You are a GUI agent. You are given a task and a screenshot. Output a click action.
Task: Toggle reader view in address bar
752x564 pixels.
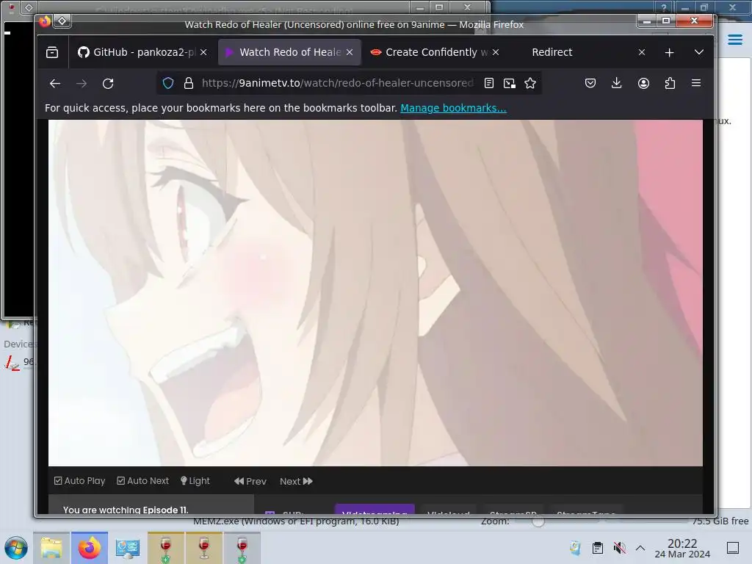(x=488, y=84)
